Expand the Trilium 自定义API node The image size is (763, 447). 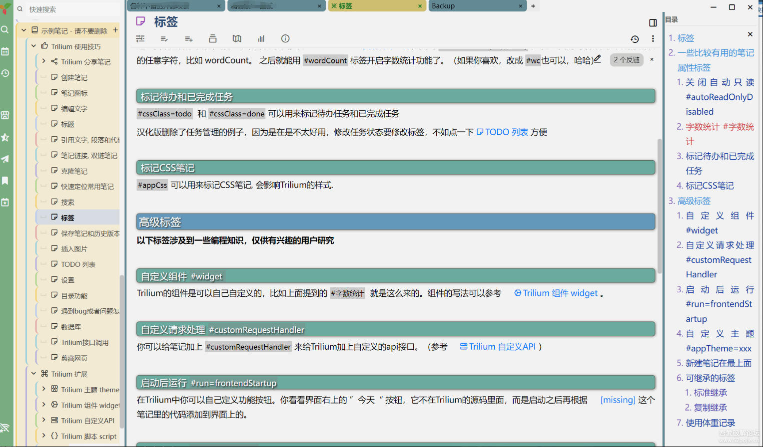coord(43,420)
